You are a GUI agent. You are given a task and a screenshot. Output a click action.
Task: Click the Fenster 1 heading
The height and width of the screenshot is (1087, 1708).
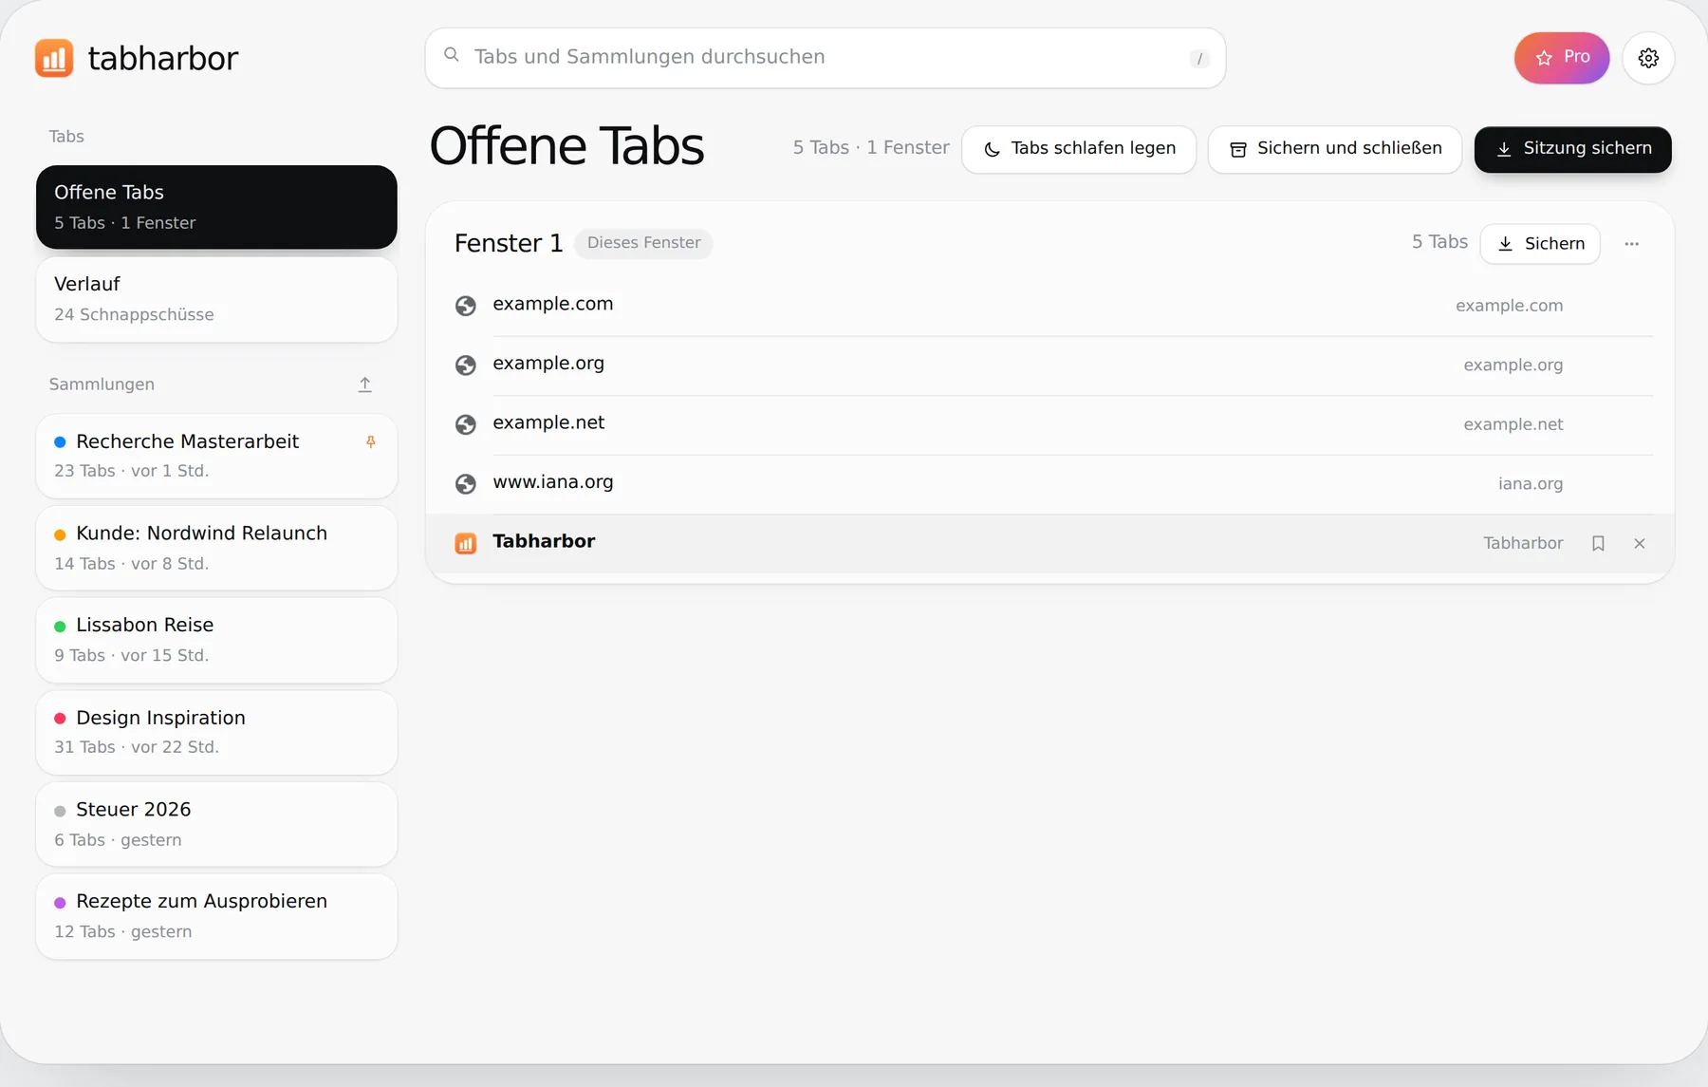tap(509, 244)
